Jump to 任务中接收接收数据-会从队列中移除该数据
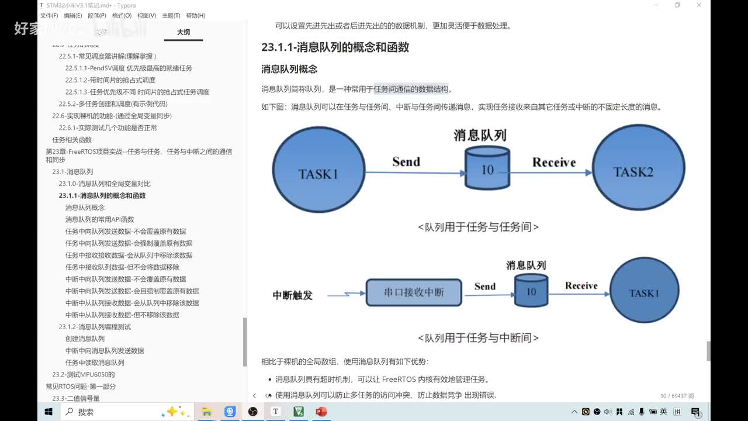 tap(129, 256)
